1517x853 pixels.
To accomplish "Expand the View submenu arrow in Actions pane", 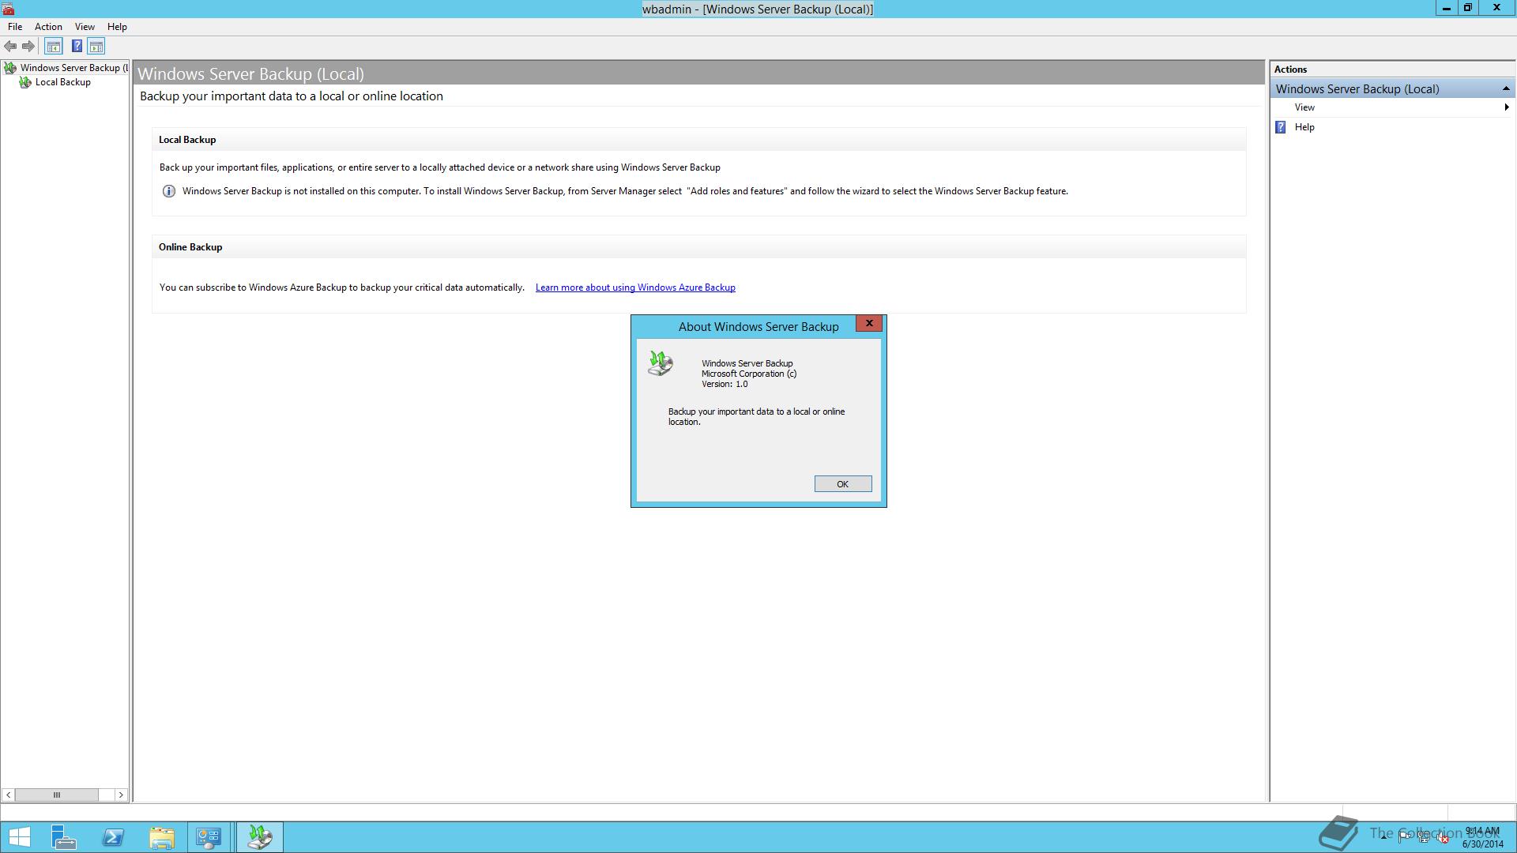I will coord(1507,107).
